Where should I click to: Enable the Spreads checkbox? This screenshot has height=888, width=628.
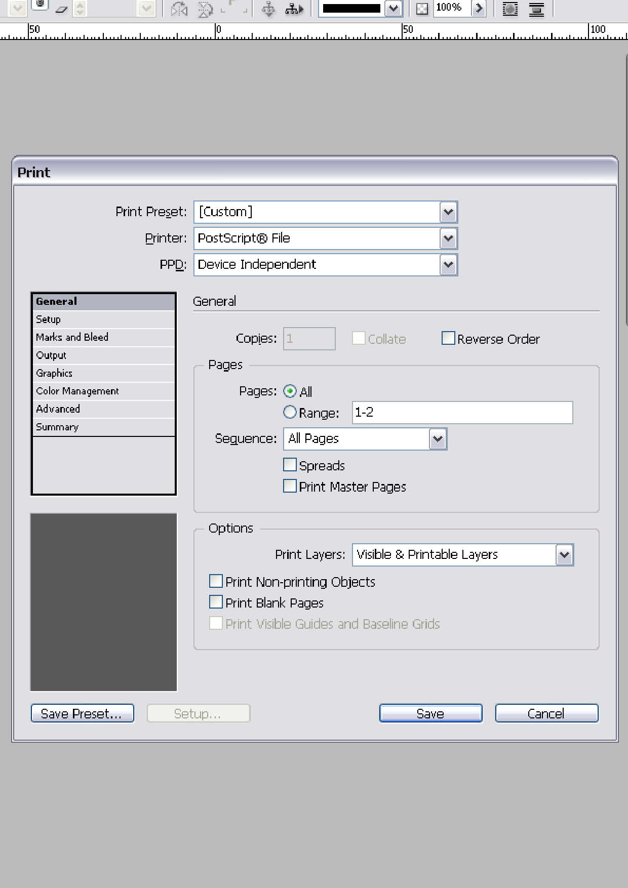click(x=290, y=465)
